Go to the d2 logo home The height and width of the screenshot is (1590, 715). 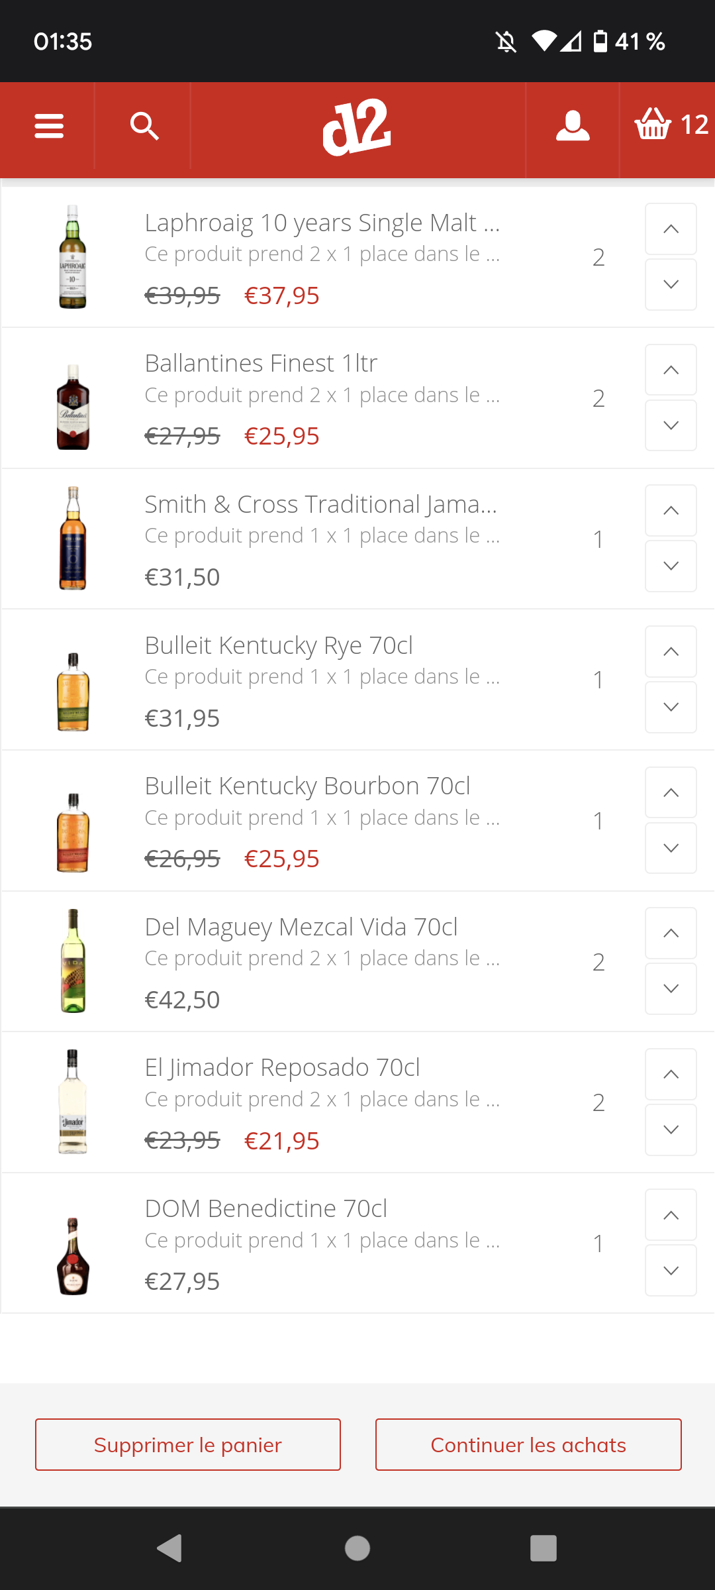(358, 127)
